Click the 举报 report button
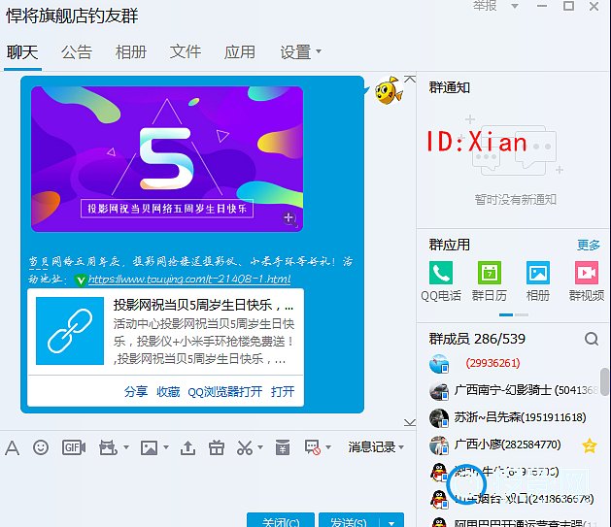This screenshot has height=527, width=611. coord(485,6)
